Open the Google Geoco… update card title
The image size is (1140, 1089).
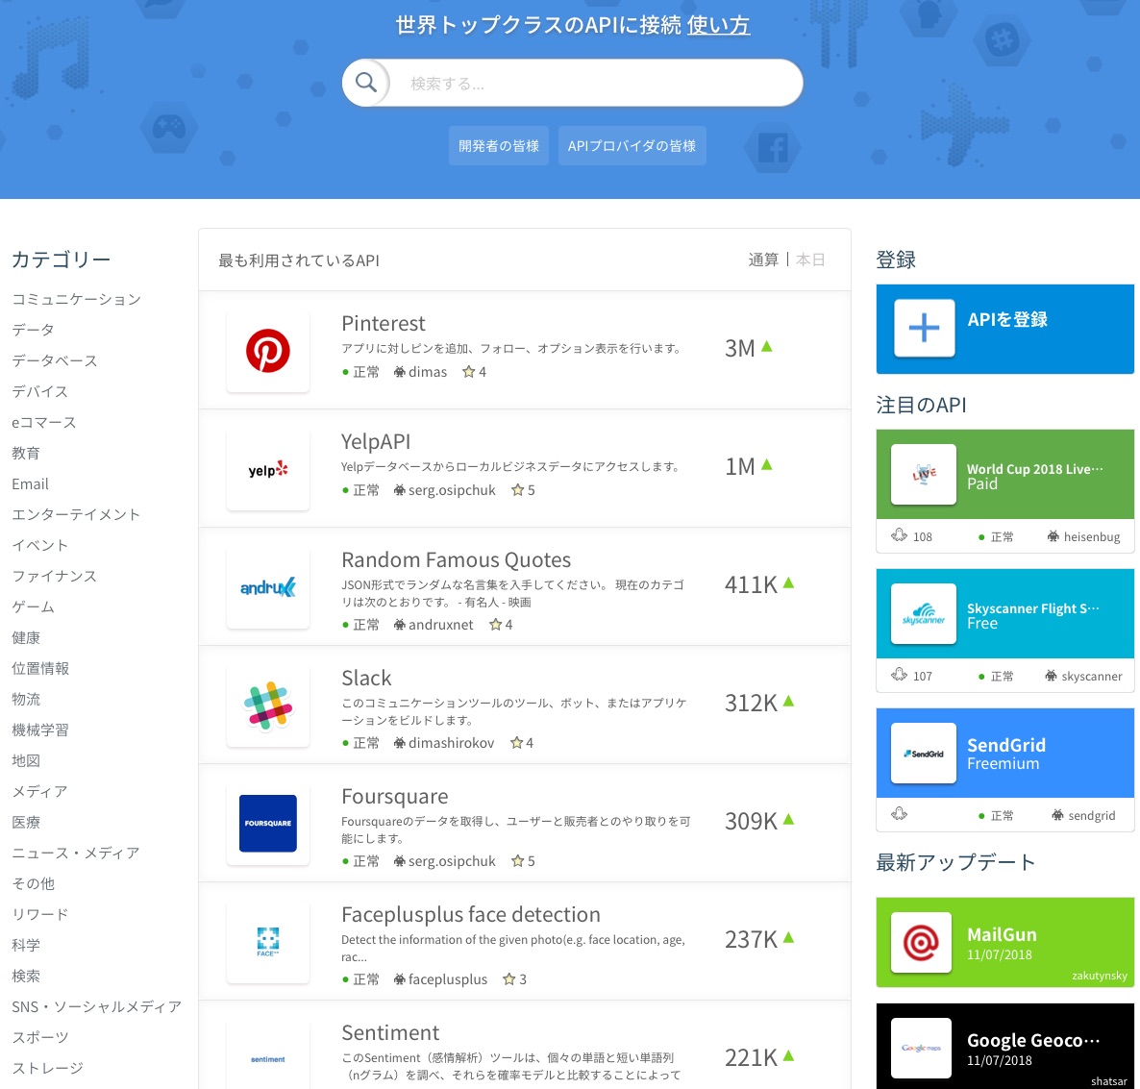(x=1033, y=1040)
